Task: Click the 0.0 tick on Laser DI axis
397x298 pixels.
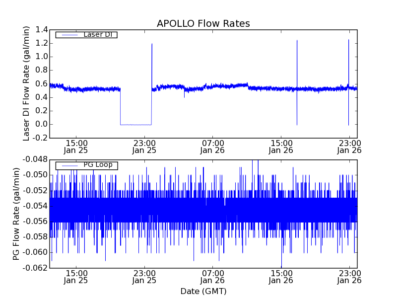Action: (42, 124)
